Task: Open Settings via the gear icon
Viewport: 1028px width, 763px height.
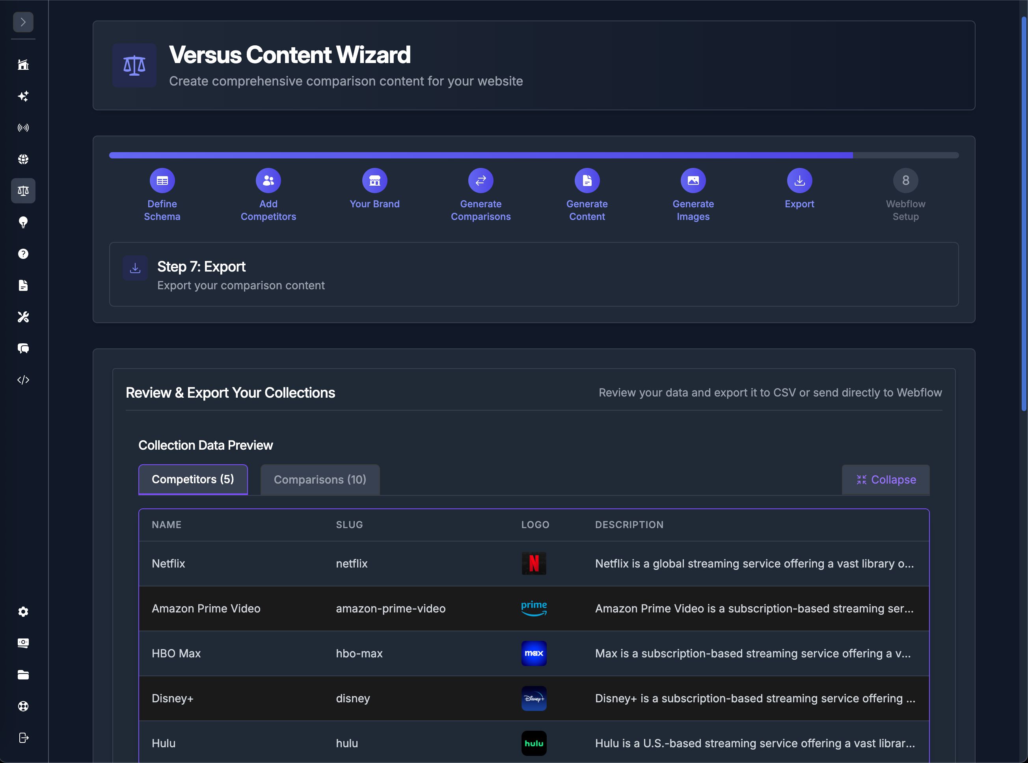Action: click(x=23, y=612)
